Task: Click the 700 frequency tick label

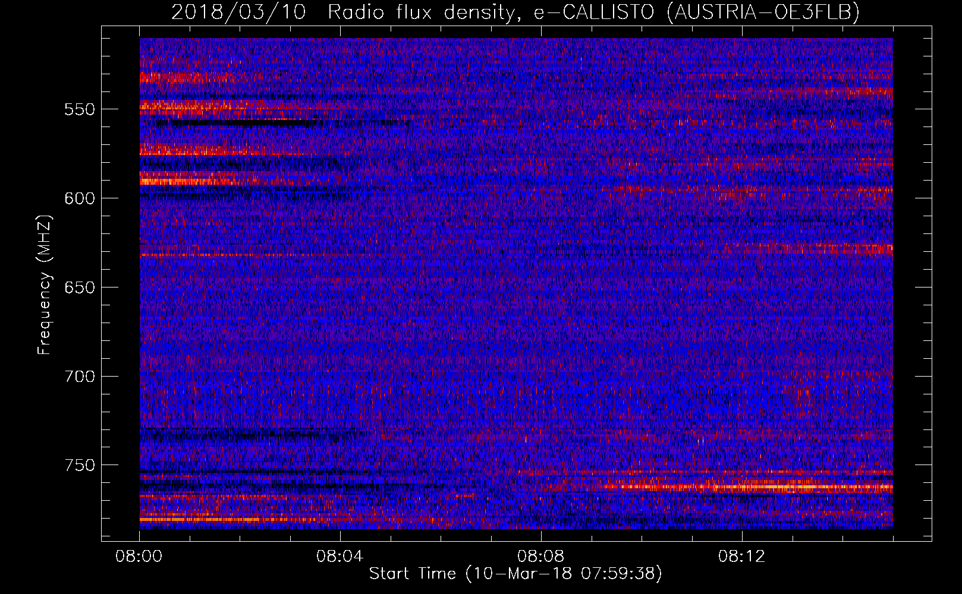Action: (x=80, y=377)
